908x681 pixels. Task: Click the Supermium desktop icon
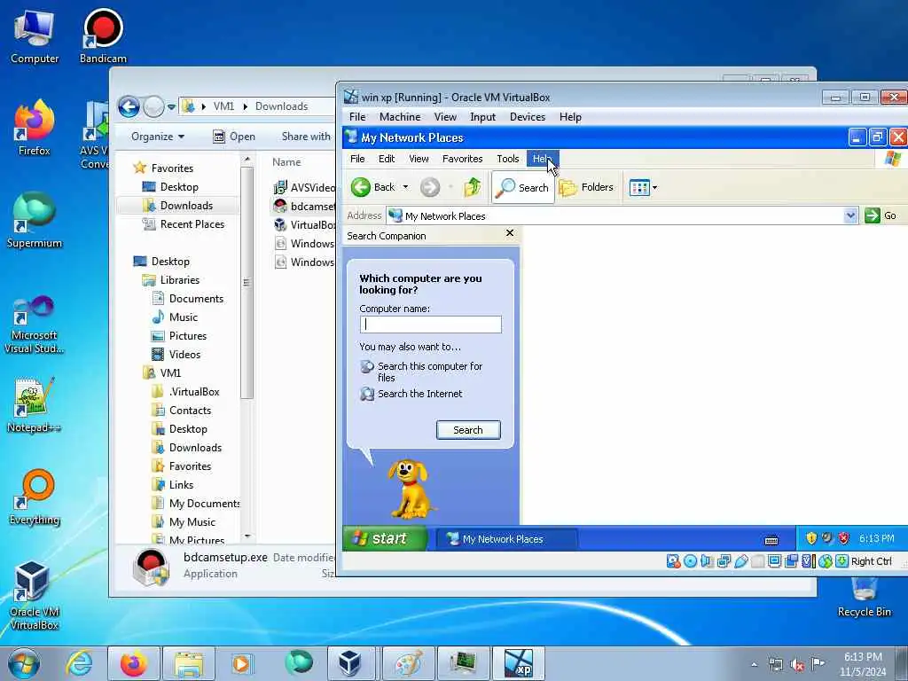pos(35,221)
